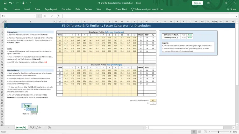Image resolution: width=239 pixels, height=134 pixels.
Task: Click the Sign in button
Action: click(x=197, y=3)
